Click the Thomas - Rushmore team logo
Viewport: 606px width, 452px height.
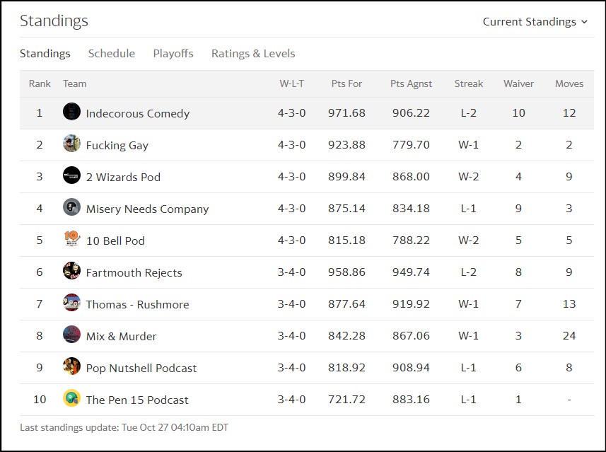71,304
